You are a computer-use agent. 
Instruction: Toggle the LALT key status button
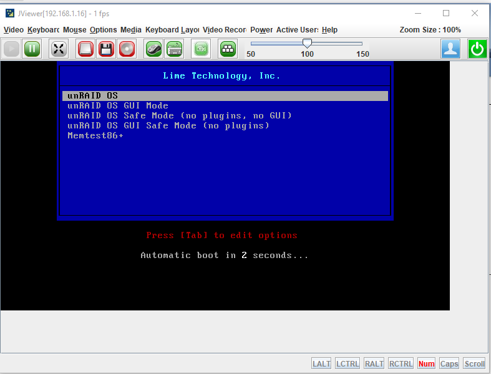(321, 363)
